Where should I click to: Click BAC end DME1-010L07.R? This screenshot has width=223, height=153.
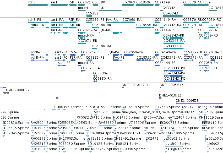point(123,88)
